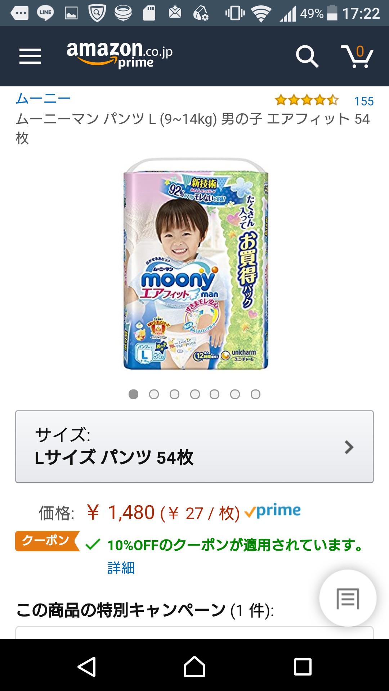
Task: Tap the orange クーポン coupon badge
Action: [x=46, y=541]
